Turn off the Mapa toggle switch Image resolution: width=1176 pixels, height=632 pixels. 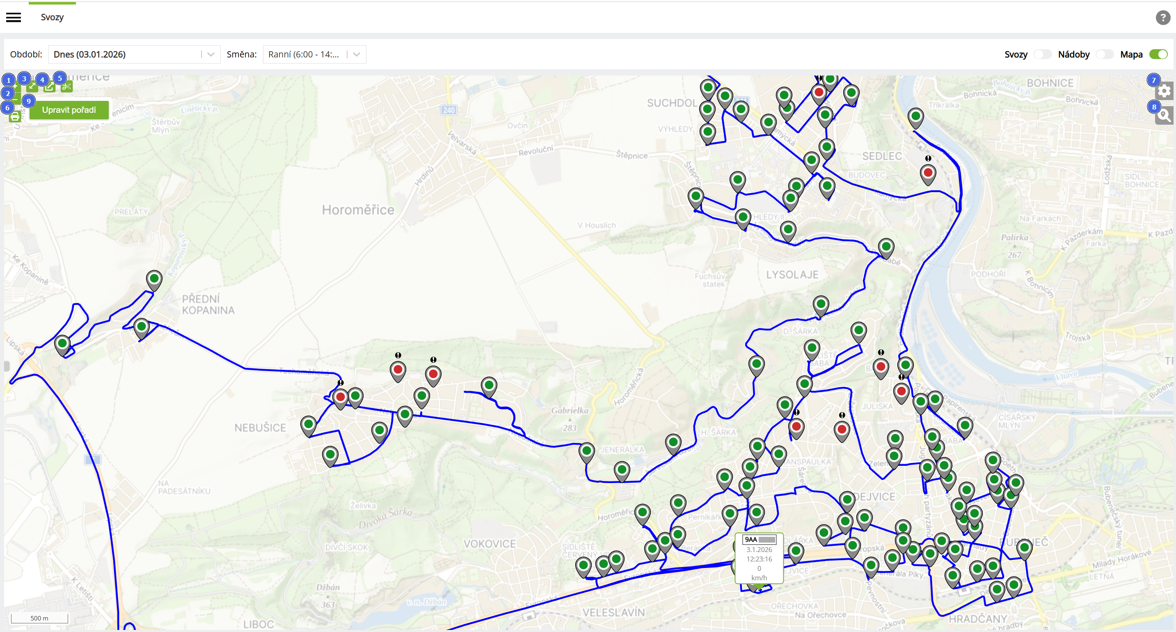coord(1158,54)
